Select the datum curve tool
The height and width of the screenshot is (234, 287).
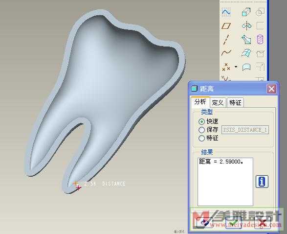pyautogui.click(x=226, y=53)
